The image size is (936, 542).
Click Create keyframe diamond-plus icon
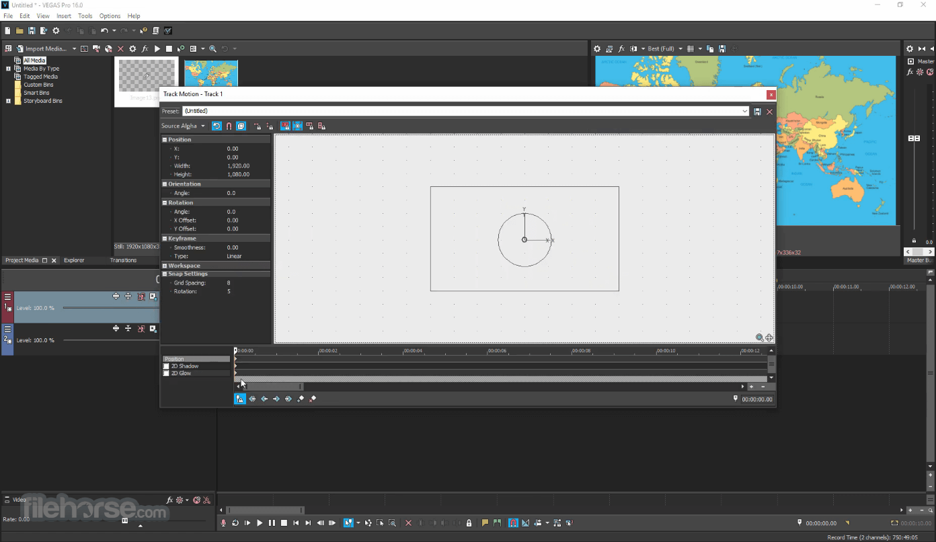301,399
